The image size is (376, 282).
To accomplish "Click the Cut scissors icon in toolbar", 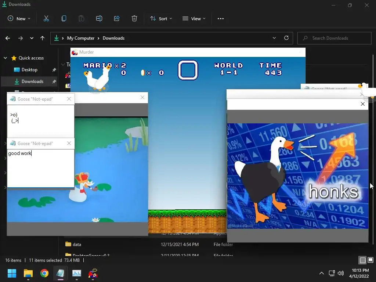I will [46, 18].
